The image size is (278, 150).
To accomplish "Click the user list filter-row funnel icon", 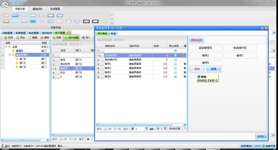I will tap(53, 55).
